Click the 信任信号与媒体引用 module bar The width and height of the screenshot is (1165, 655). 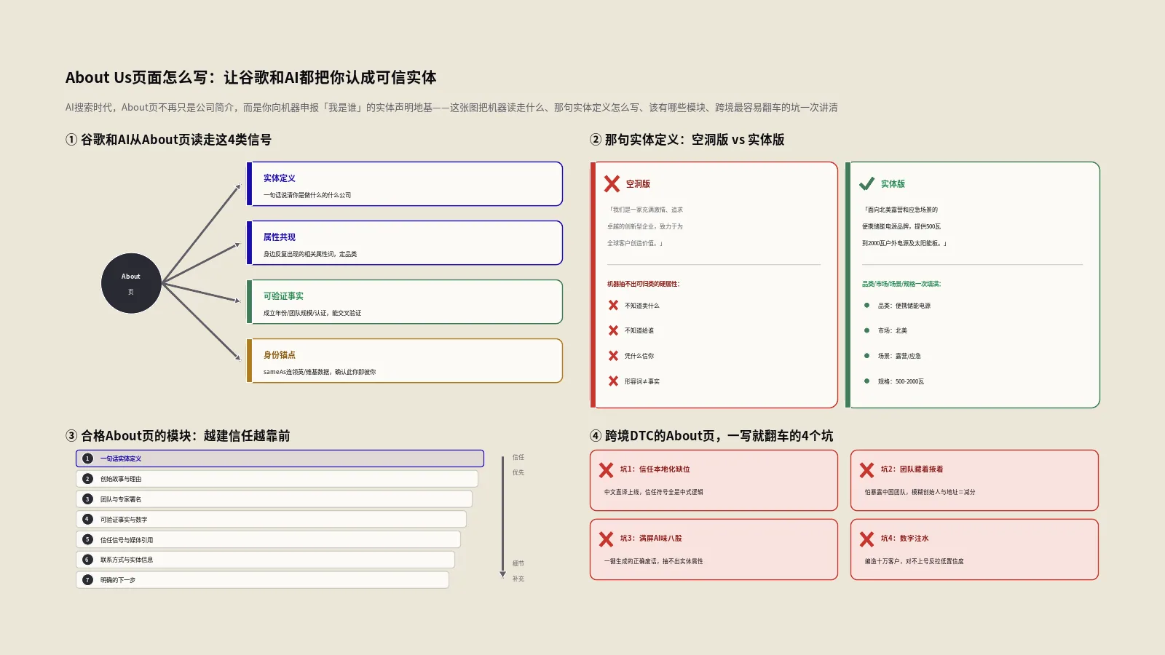tap(268, 539)
